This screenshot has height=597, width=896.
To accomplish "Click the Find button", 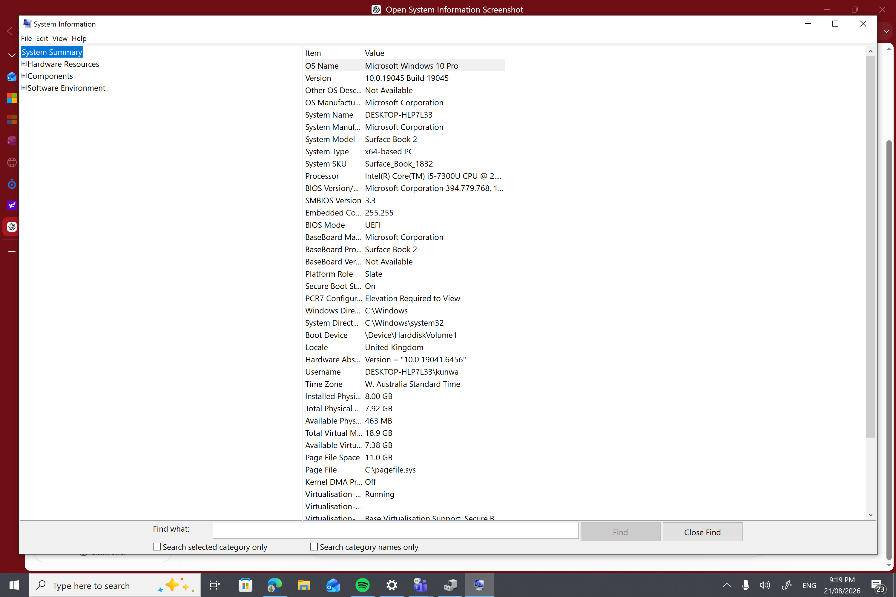I will (x=620, y=532).
